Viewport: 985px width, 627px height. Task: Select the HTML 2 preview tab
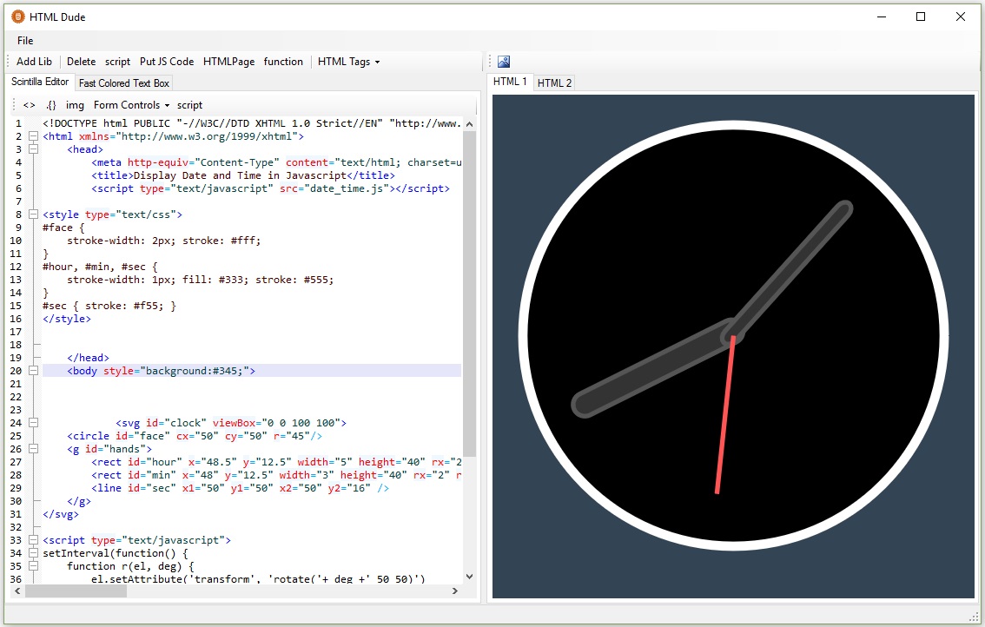(555, 82)
